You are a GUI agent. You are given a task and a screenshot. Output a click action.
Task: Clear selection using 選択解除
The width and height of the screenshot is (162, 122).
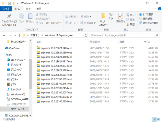(146, 18)
